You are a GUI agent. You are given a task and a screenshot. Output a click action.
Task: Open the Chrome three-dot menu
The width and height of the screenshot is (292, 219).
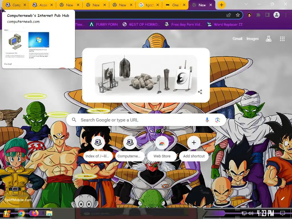tap(286, 15)
